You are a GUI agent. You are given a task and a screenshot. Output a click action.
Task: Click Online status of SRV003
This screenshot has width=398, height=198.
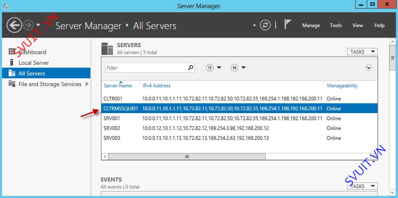pyautogui.click(x=334, y=138)
